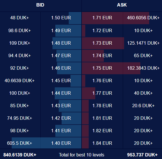Viewport: 162px width, 159px height.
Task: Click the 20.6 DUK+ ask volume
Action: [143, 106]
